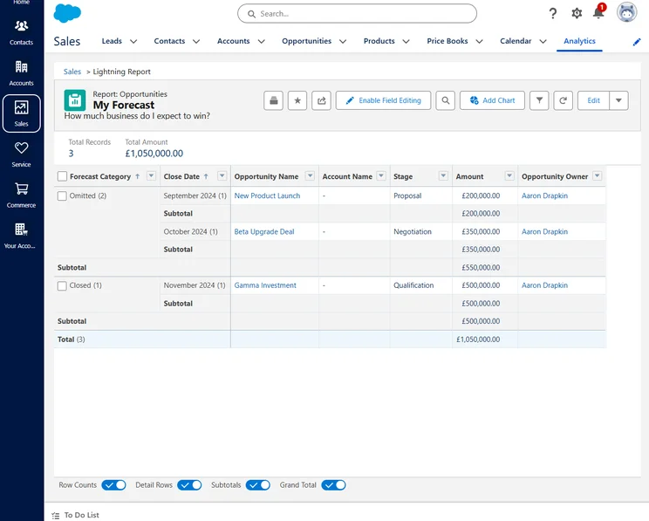Viewport: 649px width, 521px height.
Task: Open Contacts in the left sidebar
Action: [x=22, y=32]
